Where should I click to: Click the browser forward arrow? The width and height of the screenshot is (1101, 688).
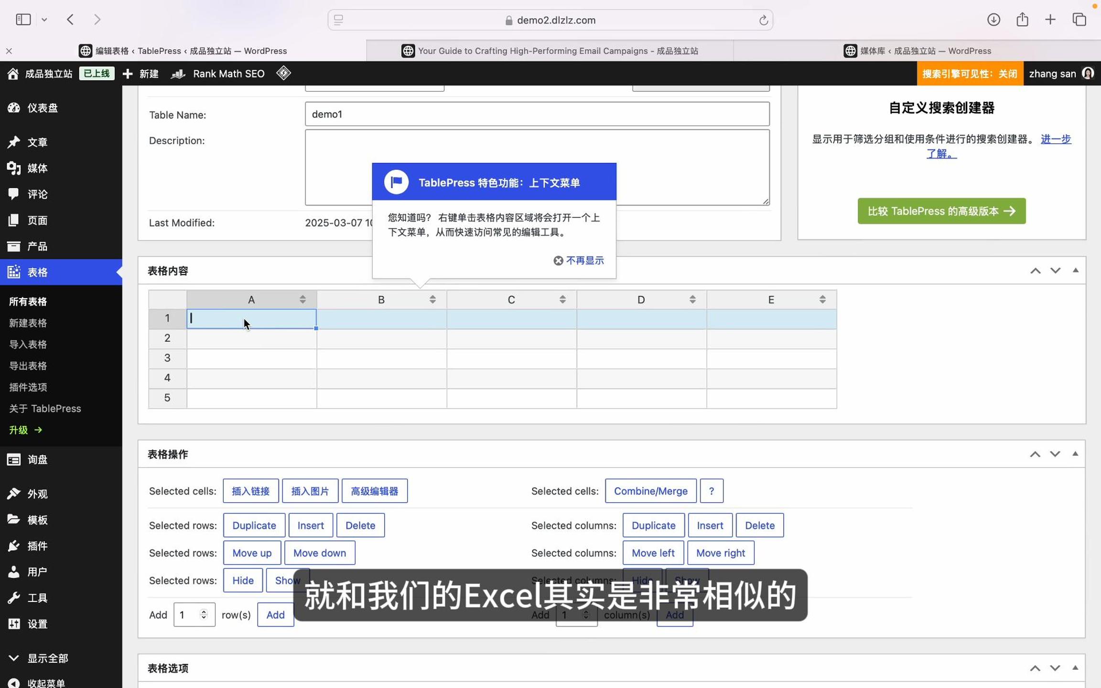[97, 20]
